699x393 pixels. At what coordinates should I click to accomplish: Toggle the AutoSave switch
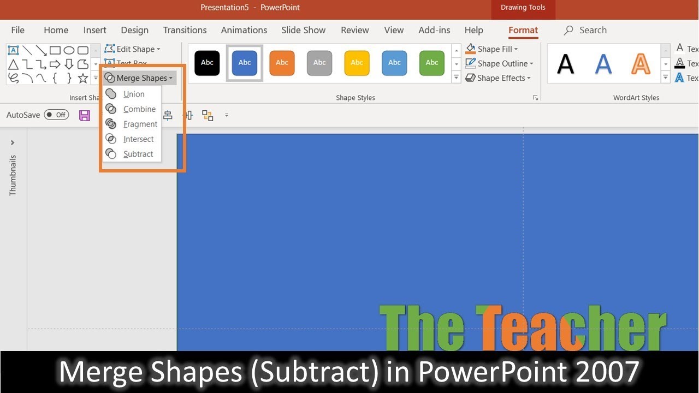click(x=56, y=115)
